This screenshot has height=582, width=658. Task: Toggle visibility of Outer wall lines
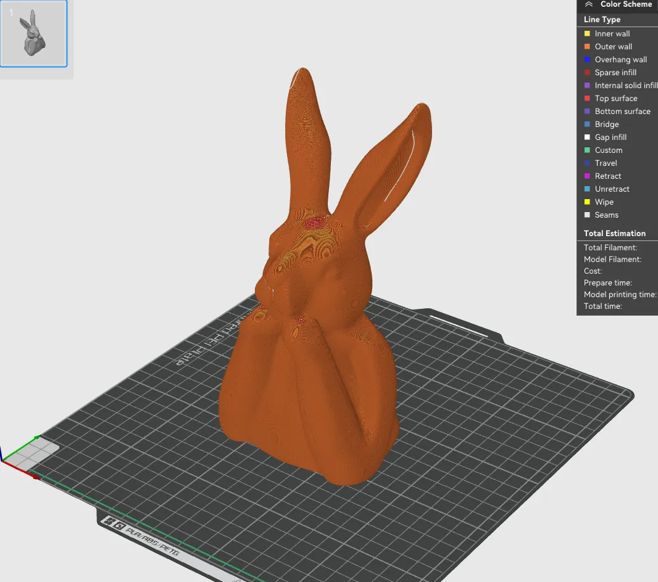(587, 46)
